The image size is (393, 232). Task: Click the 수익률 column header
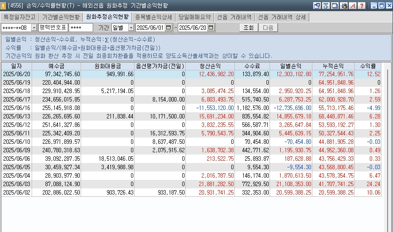coord(368,66)
